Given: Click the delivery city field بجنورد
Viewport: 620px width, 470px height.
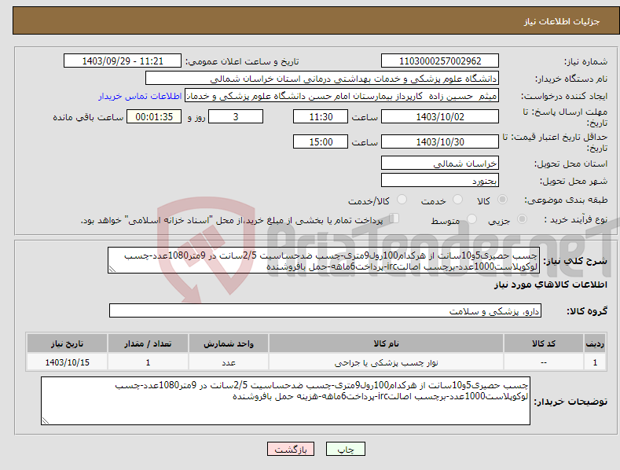Looking at the screenshot, I should pos(440,181).
